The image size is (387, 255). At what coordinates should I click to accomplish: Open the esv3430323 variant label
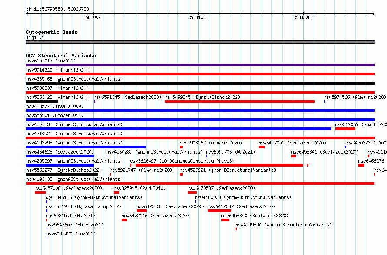(366, 143)
